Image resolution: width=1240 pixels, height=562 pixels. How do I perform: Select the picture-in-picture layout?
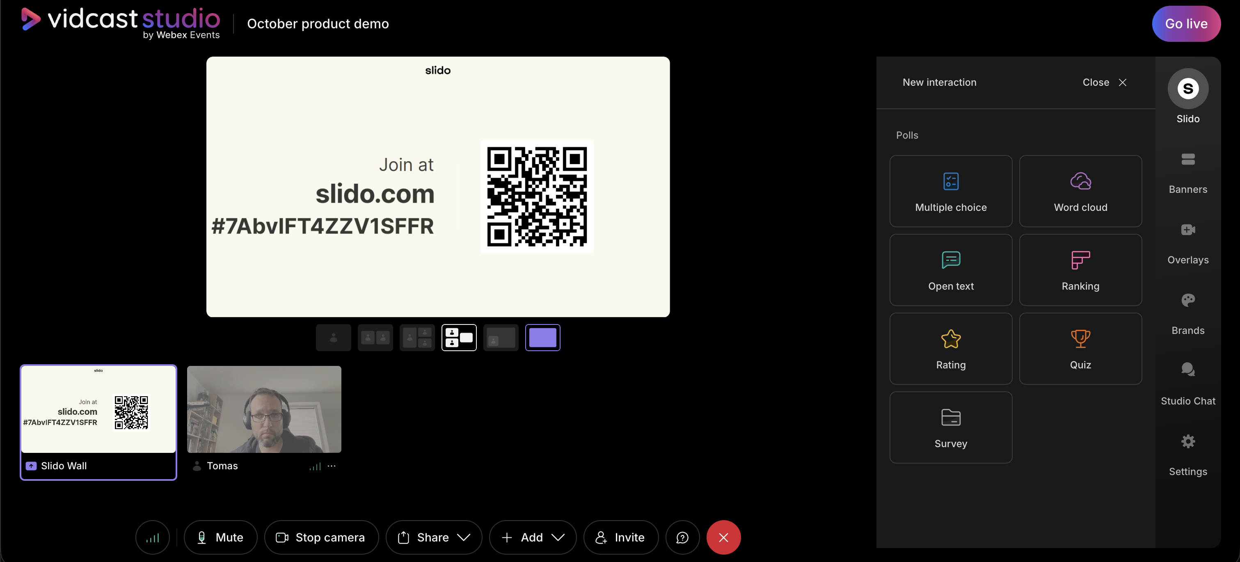pyautogui.click(x=501, y=337)
